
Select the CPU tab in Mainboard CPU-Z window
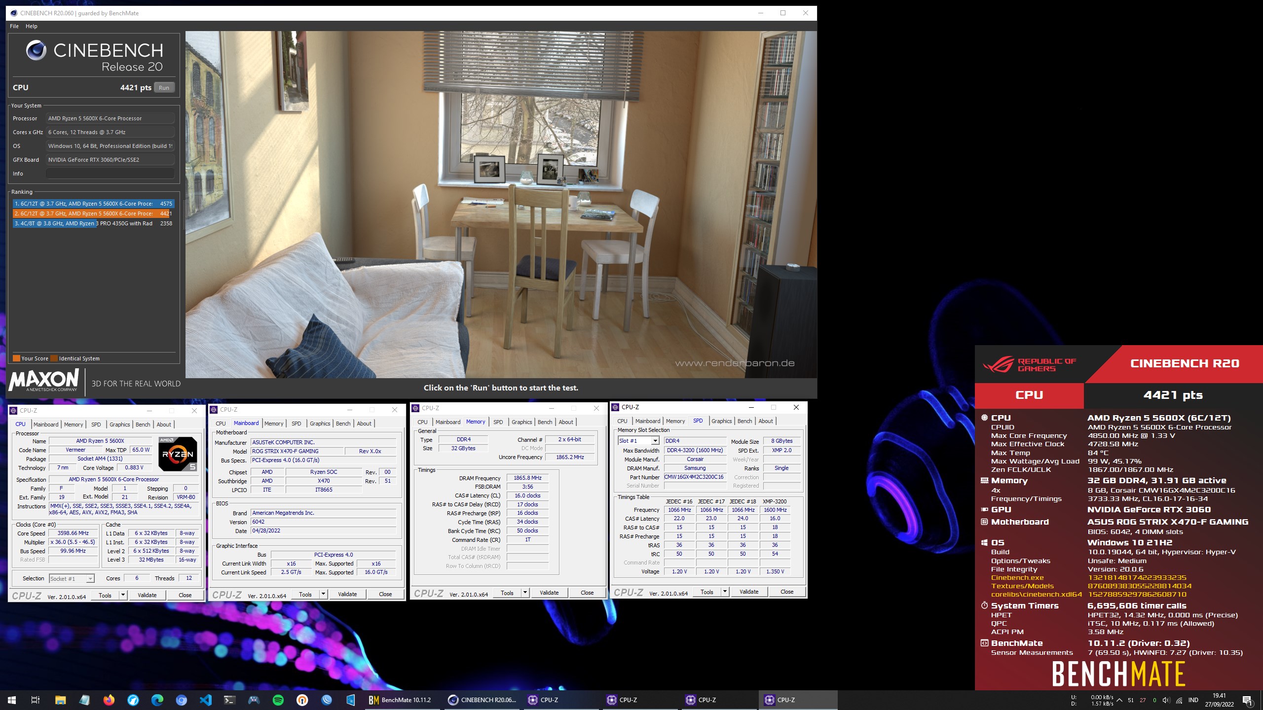click(221, 423)
